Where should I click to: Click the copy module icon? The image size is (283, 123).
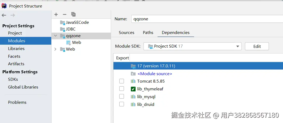pos(73,14)
